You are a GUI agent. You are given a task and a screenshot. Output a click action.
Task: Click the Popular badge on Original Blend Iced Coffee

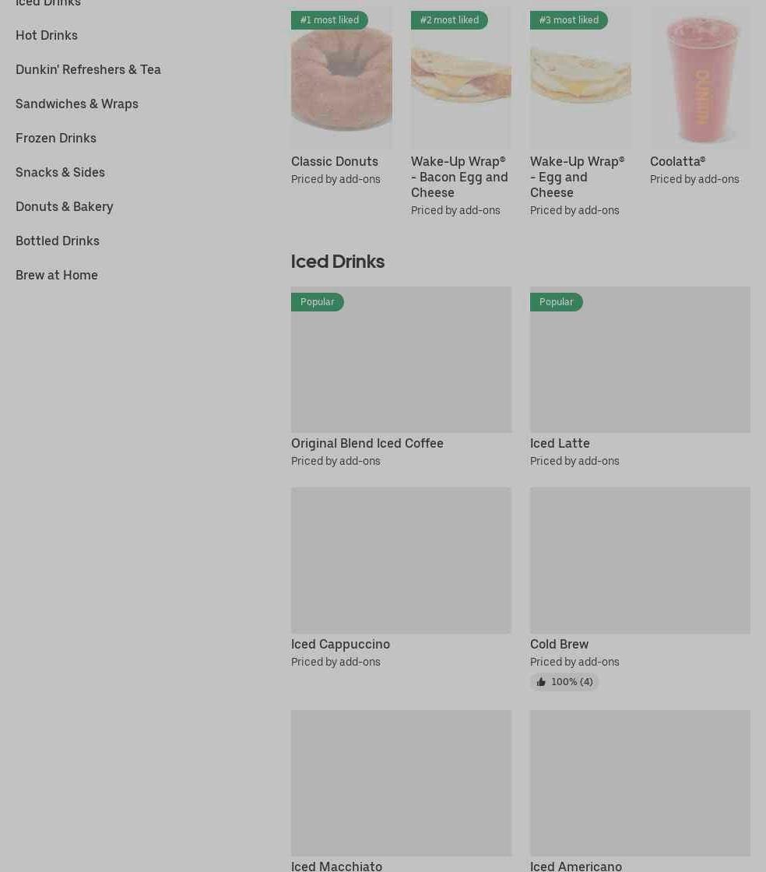pos(317,302)
